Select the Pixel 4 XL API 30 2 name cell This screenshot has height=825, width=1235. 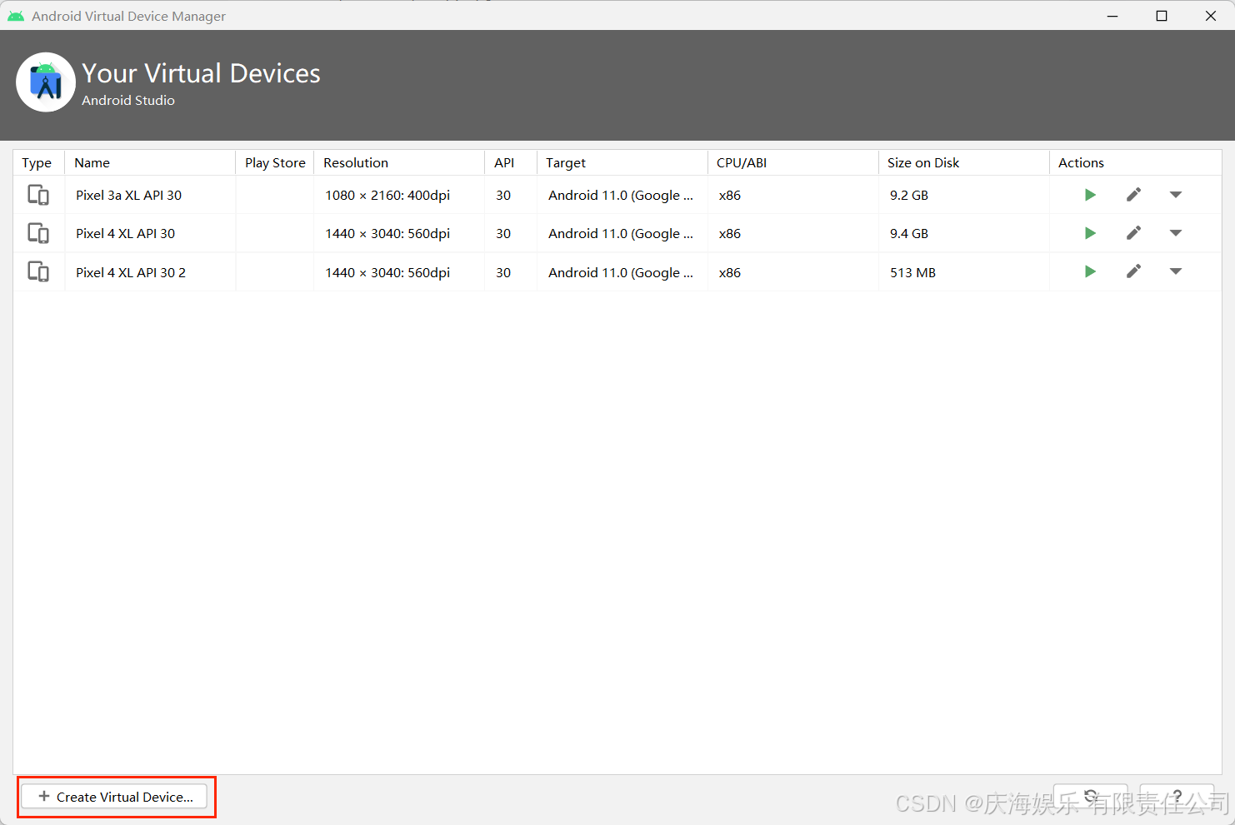click(x=150, y=272)
